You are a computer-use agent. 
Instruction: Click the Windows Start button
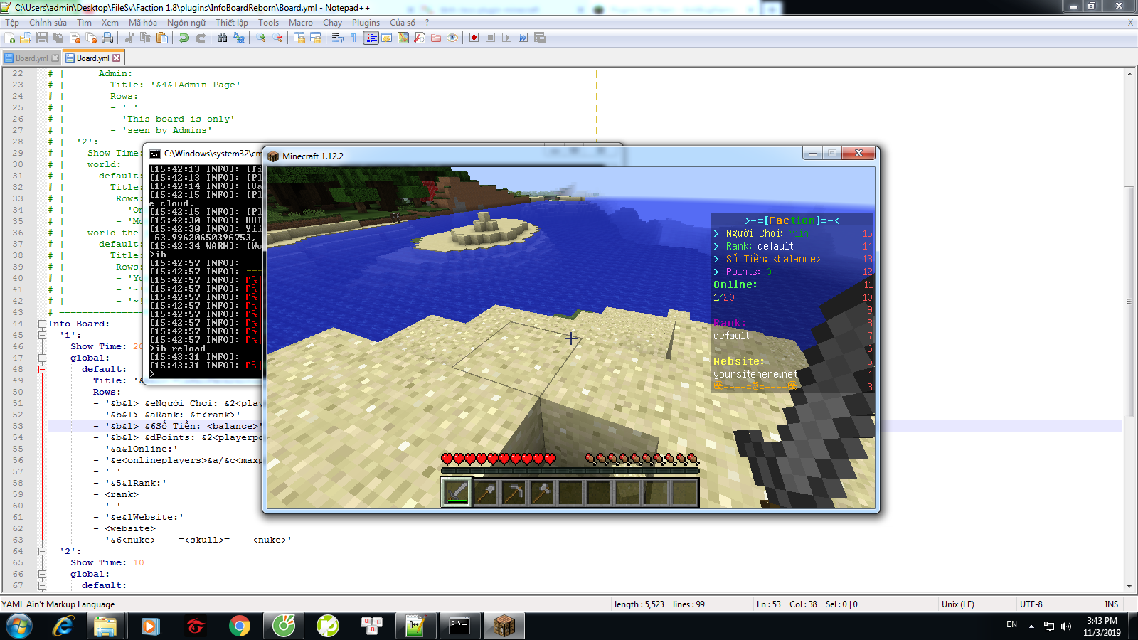pos(18,626)
